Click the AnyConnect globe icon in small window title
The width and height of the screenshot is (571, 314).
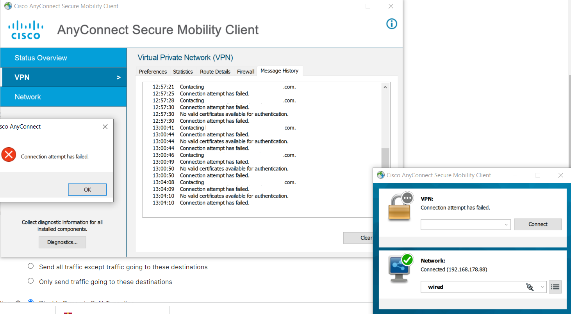coord(380,175)
